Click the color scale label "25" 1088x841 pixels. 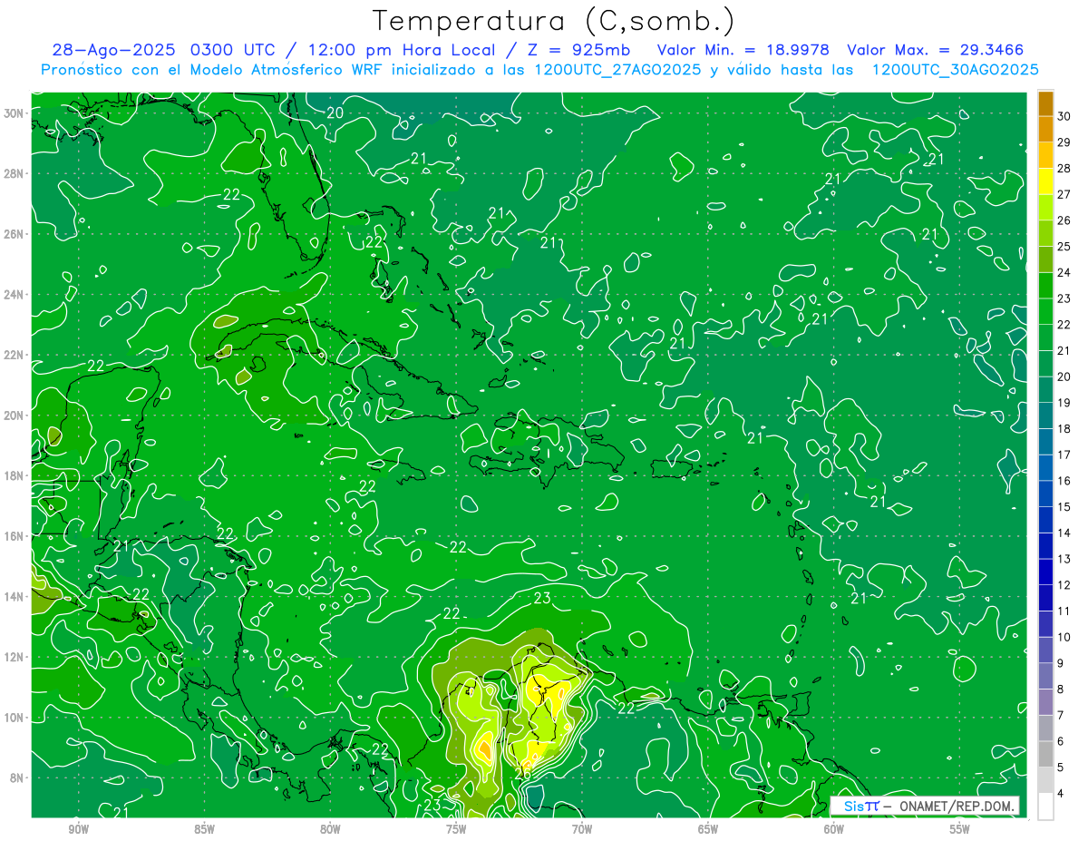[x=1064, y=247]
